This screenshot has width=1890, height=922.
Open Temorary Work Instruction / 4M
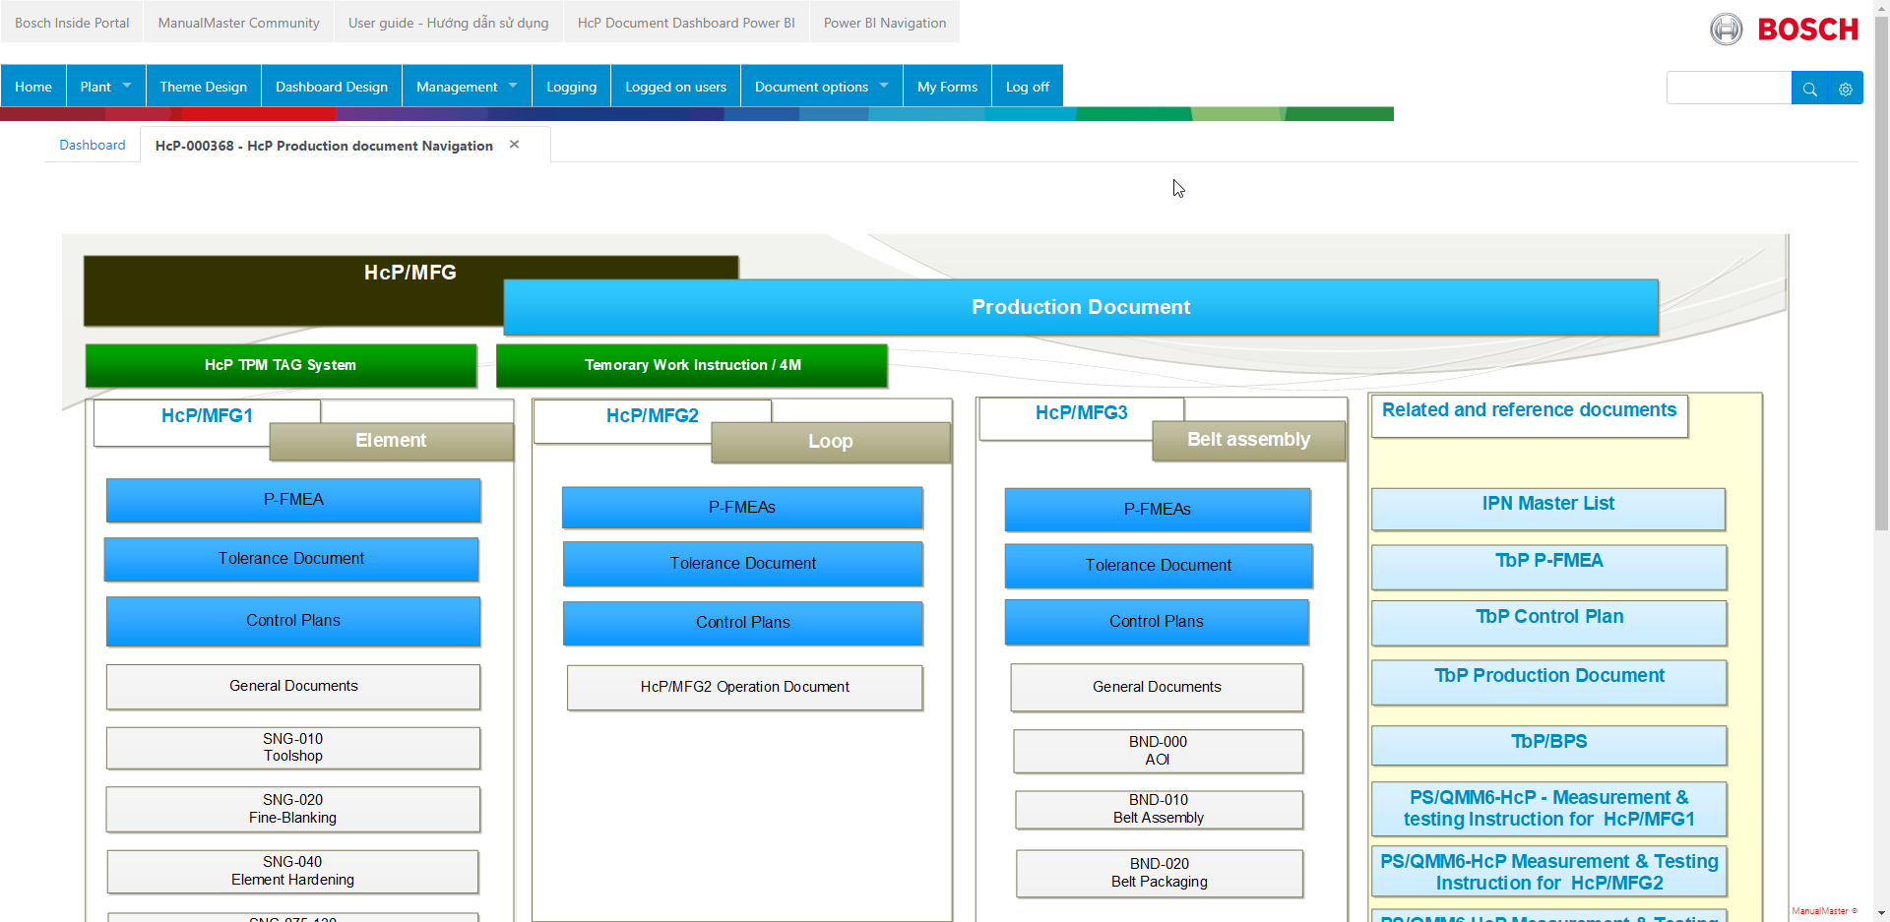point(692,365)
